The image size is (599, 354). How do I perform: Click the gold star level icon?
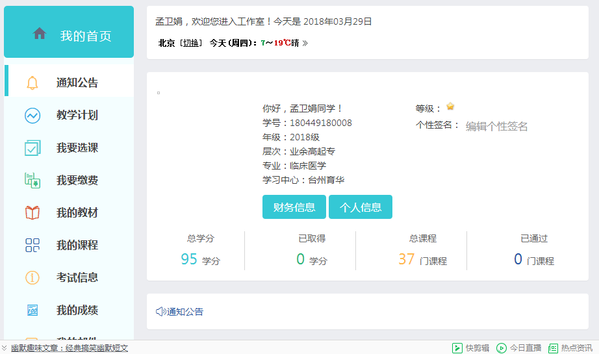point(450,107)
